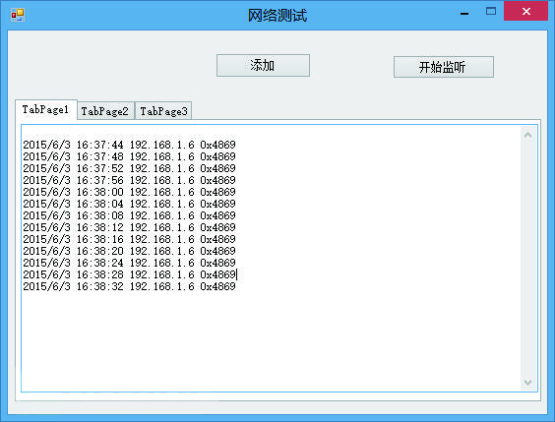Select the TabPage3 tab

coord(163,111)
